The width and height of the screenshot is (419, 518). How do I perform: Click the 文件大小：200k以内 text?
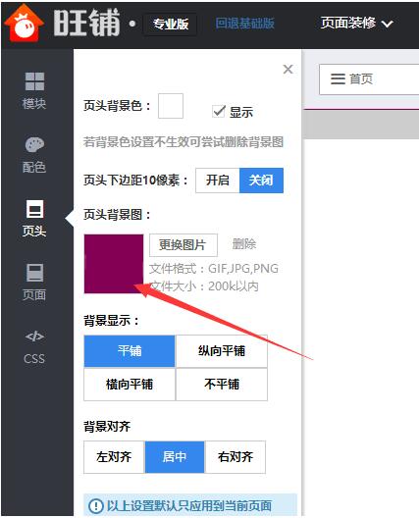204,286
